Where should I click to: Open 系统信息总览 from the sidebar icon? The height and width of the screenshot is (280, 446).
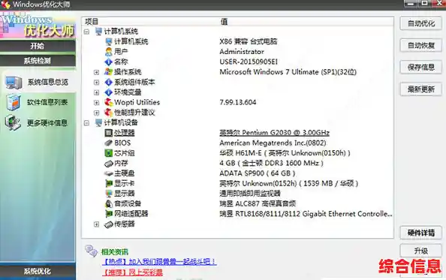[13, 83]
